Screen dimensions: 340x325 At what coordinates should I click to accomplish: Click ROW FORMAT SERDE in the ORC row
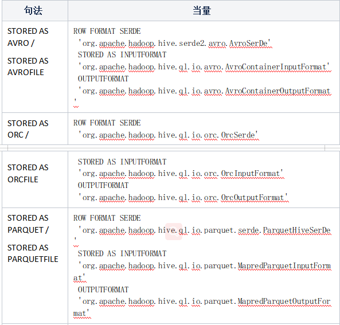click(107, 123)
